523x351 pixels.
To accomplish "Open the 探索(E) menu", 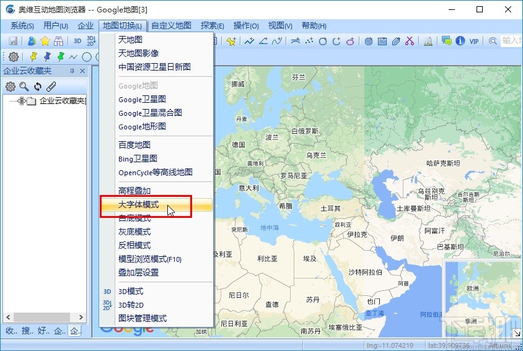I will [x=212, y=25].
